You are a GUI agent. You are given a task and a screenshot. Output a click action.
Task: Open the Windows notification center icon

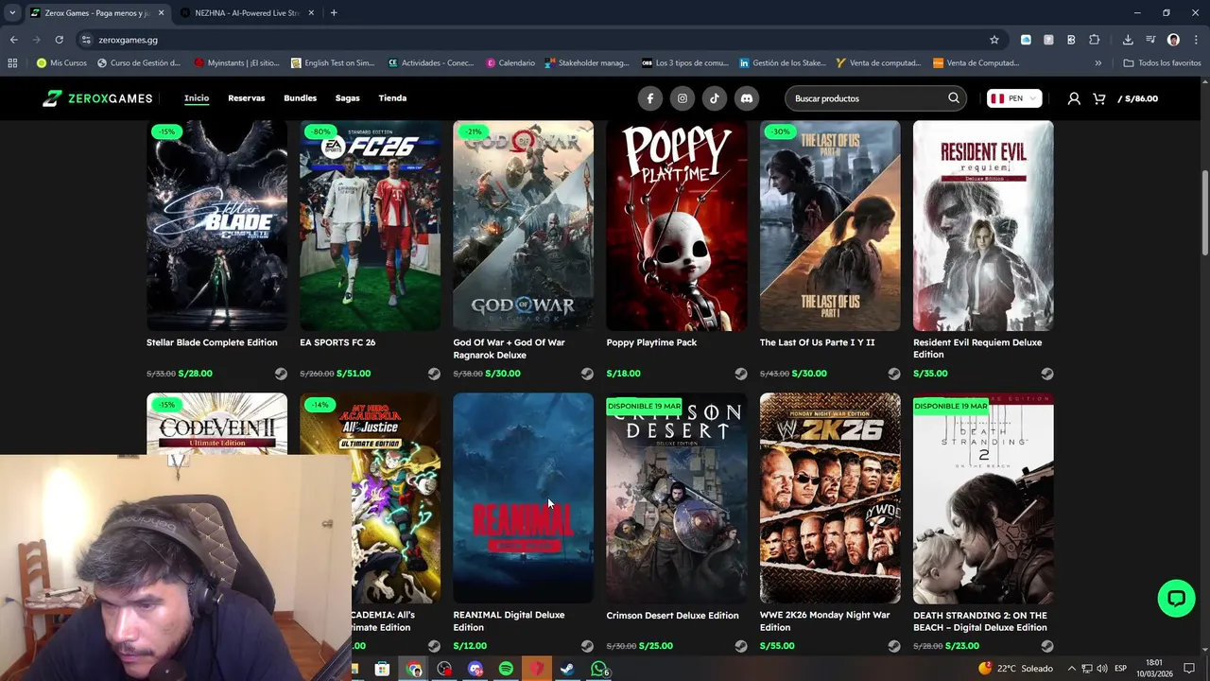(1189, 669)
